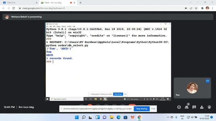Viewport: 216px width, 121px height.
Task: Open Microsoft Store from taskbar
Action: 125,117
